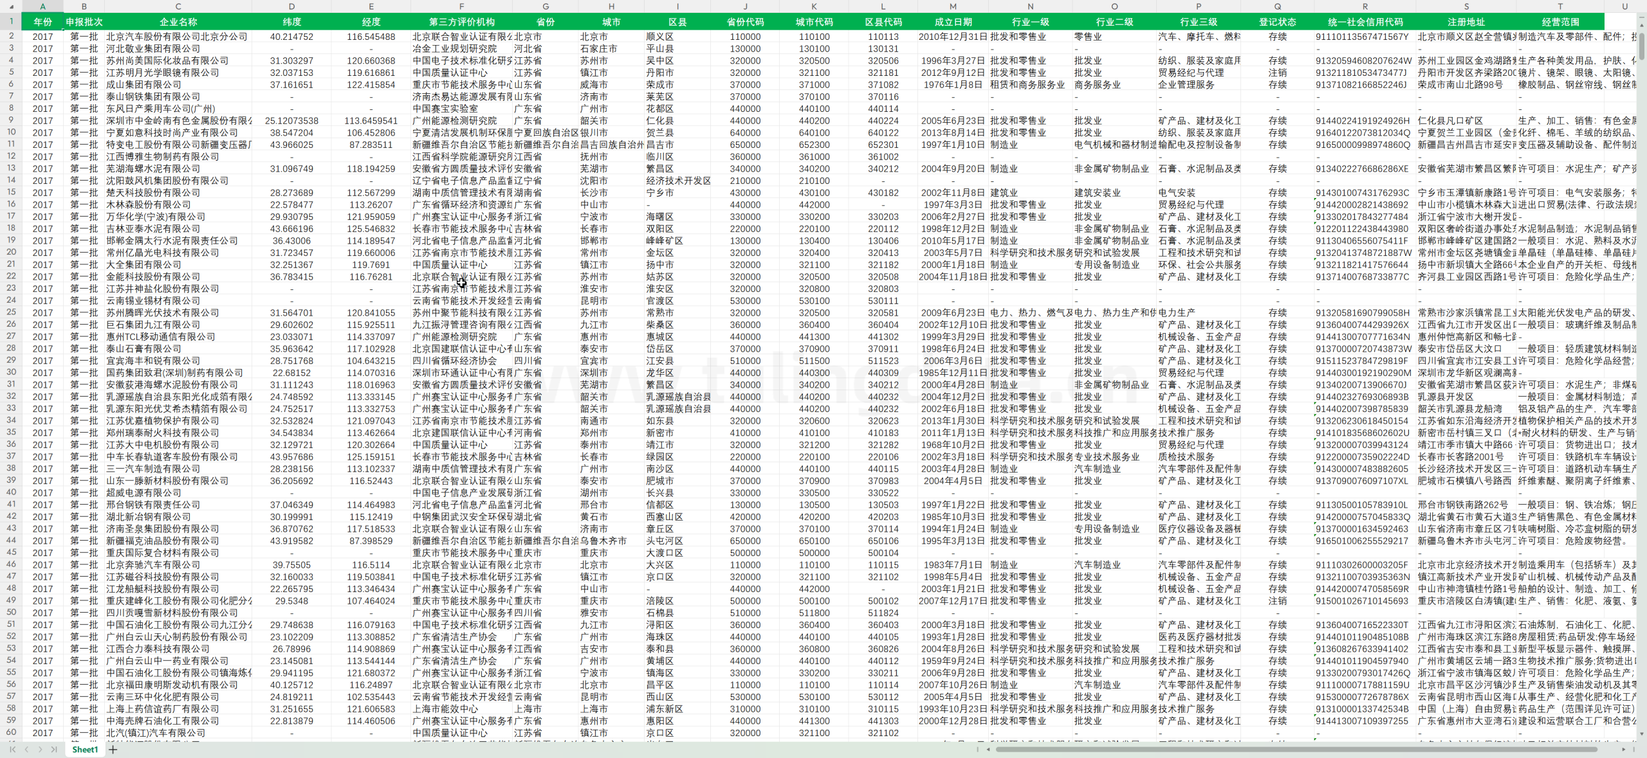
Task: Select cell 云南锡业锡材有限公司
Action: click(178, 301)
